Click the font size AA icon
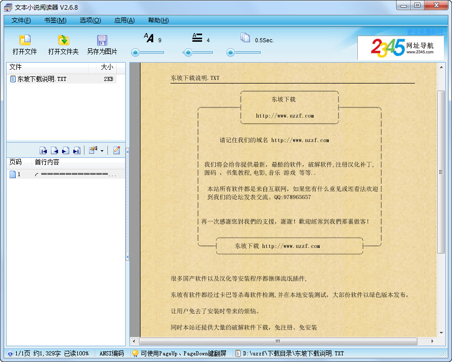 pyautogui.click(x=149, y=38)
